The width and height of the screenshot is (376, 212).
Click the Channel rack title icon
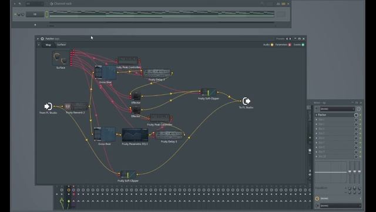tap(51, 4)
